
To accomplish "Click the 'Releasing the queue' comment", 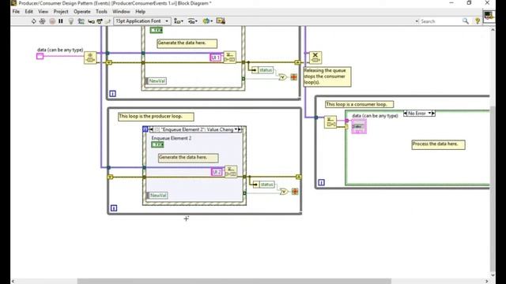I will click(327, 77).
